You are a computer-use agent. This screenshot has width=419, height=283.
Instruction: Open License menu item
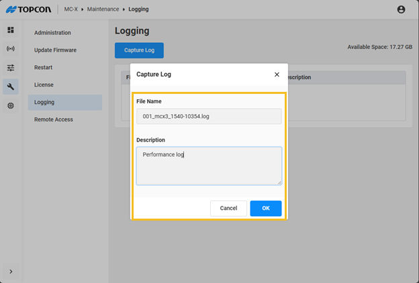pyautogui.click(x=64, y=84)
